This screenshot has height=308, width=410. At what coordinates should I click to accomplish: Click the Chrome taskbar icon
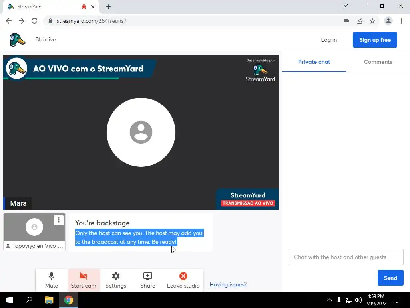tap(69, 300)
